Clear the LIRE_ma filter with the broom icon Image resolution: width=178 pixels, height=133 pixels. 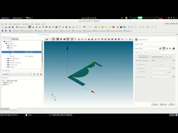41,71
